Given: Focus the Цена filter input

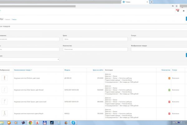Looking at the screenshot, I should 95,39.
